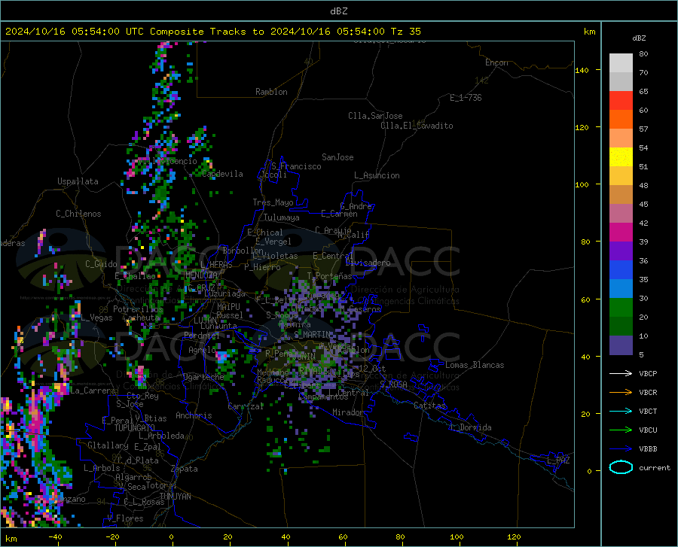The image size is (678, 547).
Task: Click the cyan 'current' ellipse legend icon
Action: (x=621, y=467)
